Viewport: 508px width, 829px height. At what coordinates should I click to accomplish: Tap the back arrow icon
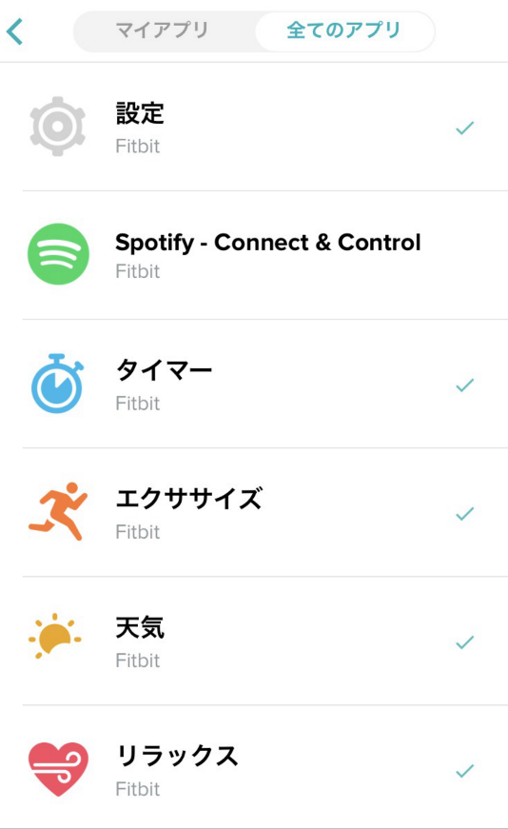click(x=15, y=31)
